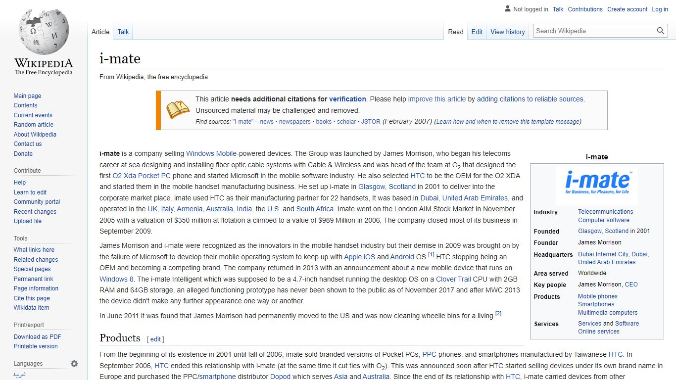The height and width of the screenshot is (380, 676).
Task: Switch to the Read tab
Action: point(456,32)
